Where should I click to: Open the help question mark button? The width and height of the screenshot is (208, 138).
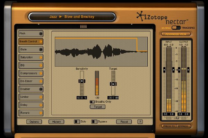click(140, 122)
